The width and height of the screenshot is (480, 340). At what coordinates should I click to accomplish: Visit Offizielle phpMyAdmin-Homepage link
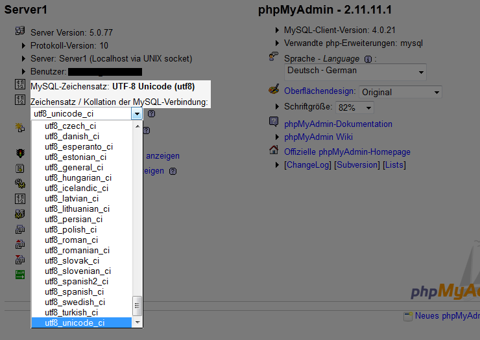click(347, 152)
